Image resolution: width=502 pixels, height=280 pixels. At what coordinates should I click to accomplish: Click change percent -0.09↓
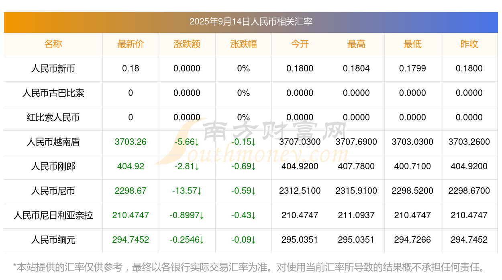coord(243,240)
